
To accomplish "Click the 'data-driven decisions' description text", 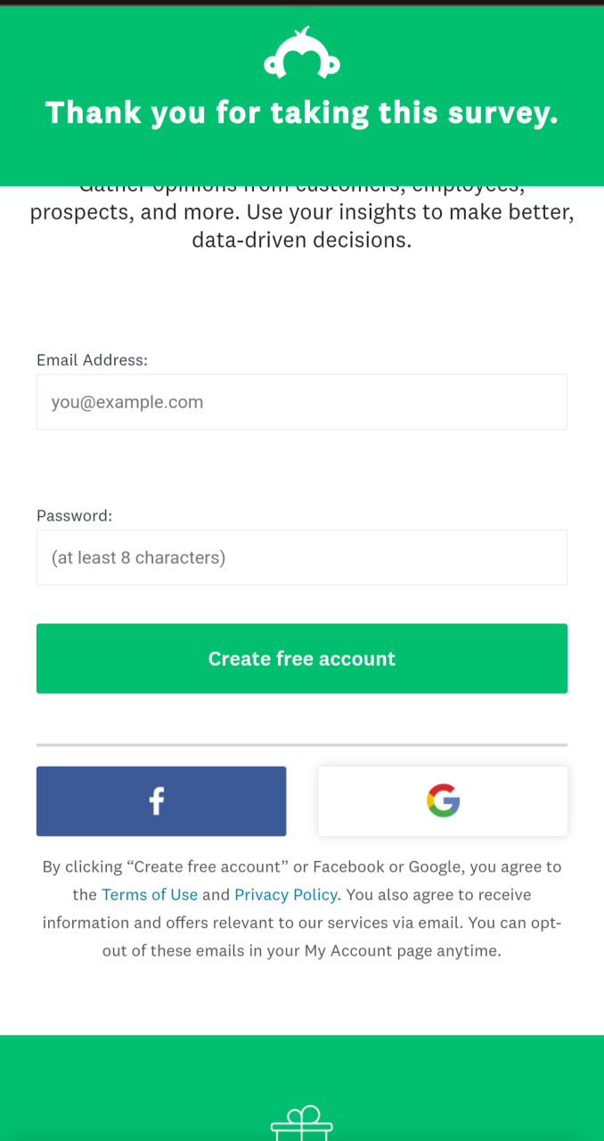I will (x=302, y=240).
